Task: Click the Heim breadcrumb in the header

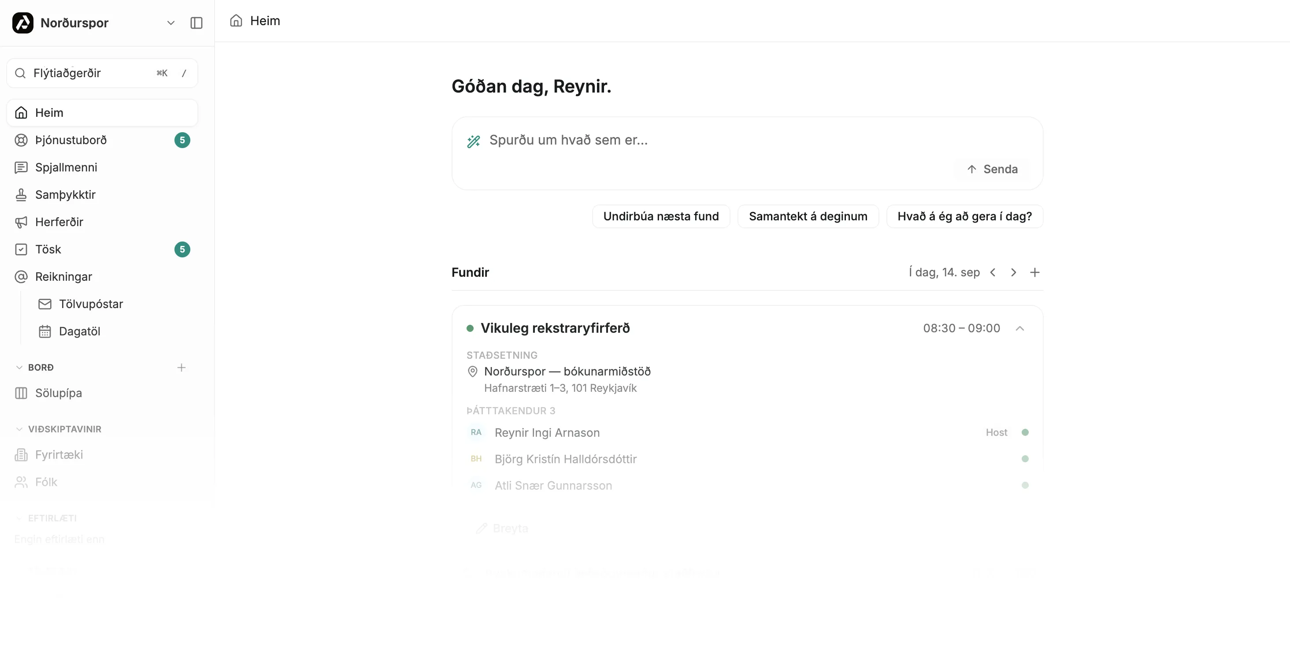Action: tap(265, 21)
